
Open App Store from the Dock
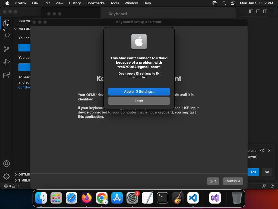(117, 198)
